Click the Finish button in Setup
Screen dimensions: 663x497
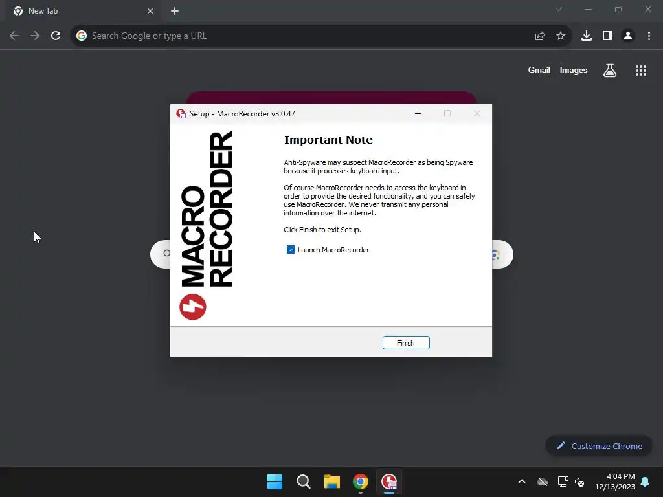(x=406, y=343)
